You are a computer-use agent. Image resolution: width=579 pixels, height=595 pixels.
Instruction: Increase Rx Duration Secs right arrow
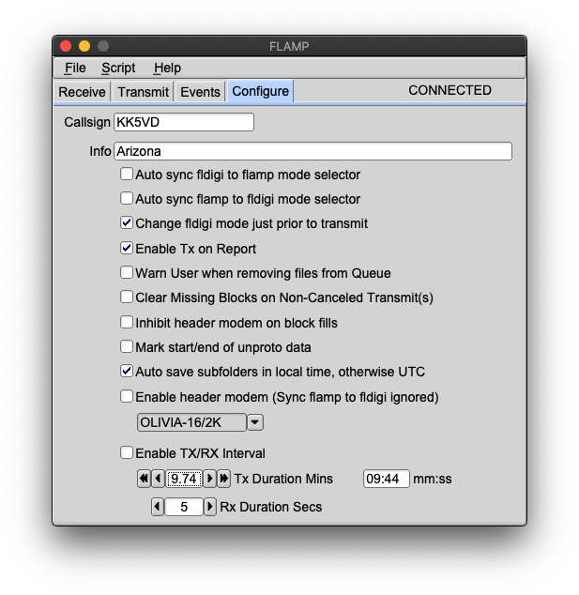[209, 507]
